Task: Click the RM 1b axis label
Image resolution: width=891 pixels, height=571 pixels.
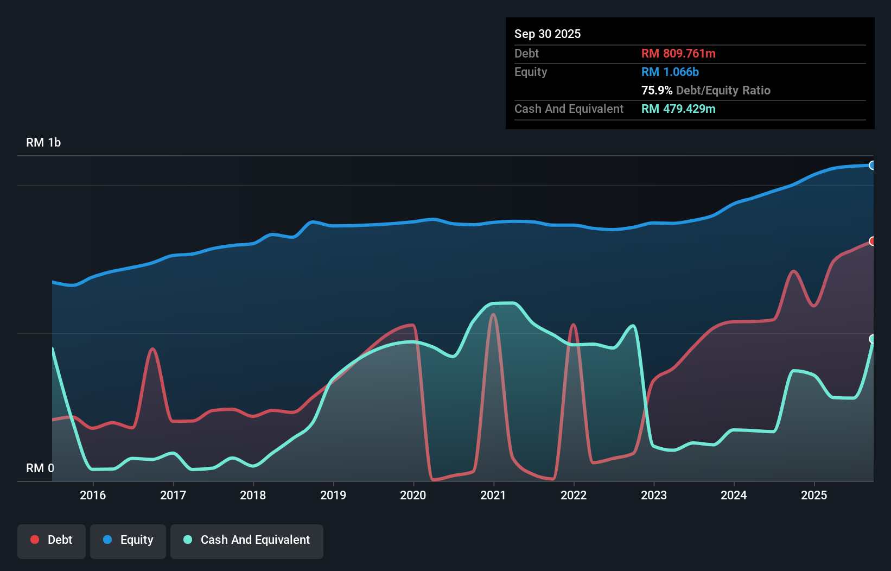Action: click(x=43, y=142)
